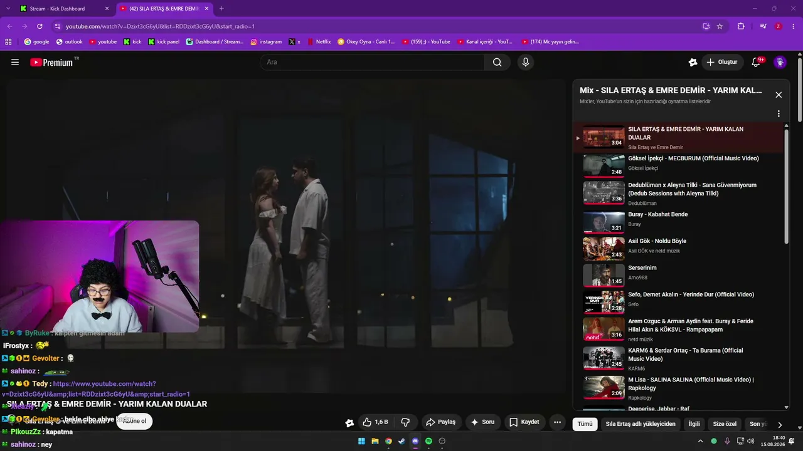Click the sparkle icon beside Oluştur
This screenshot has height=451, width=803.
coord(693,62)
